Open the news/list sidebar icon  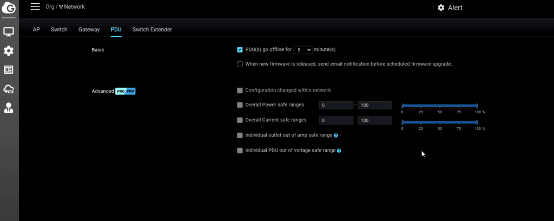9,70
